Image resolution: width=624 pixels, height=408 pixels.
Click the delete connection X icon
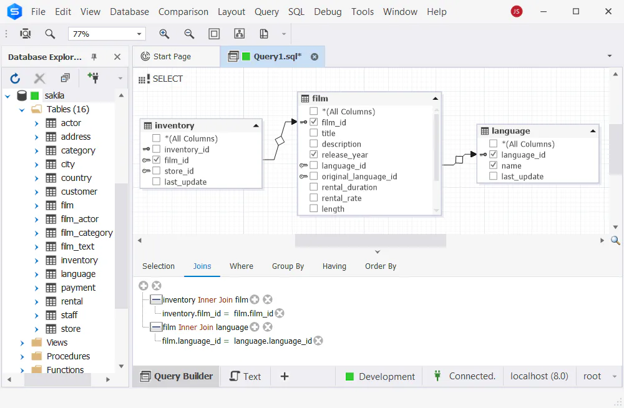tap(39, 78)
